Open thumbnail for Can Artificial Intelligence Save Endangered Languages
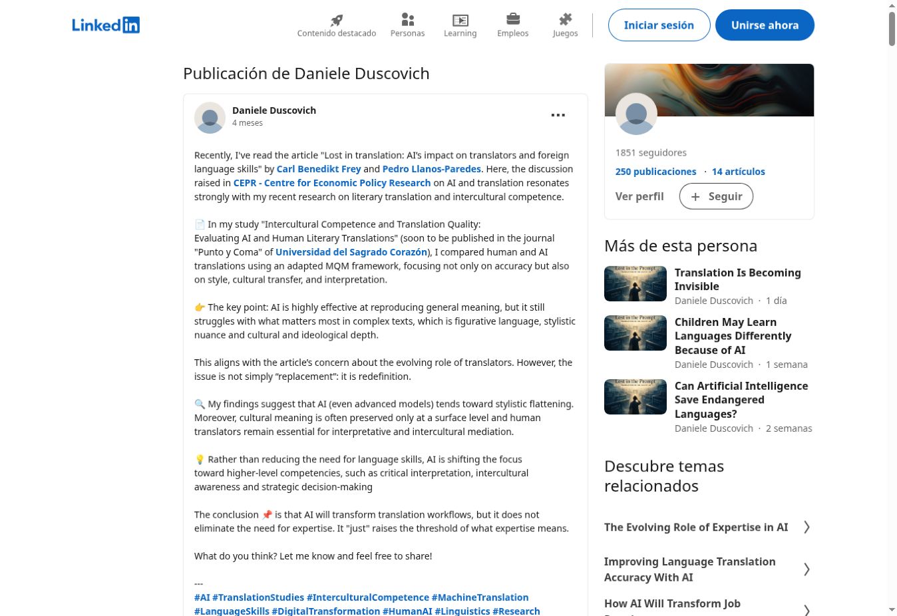 (635, 397)
